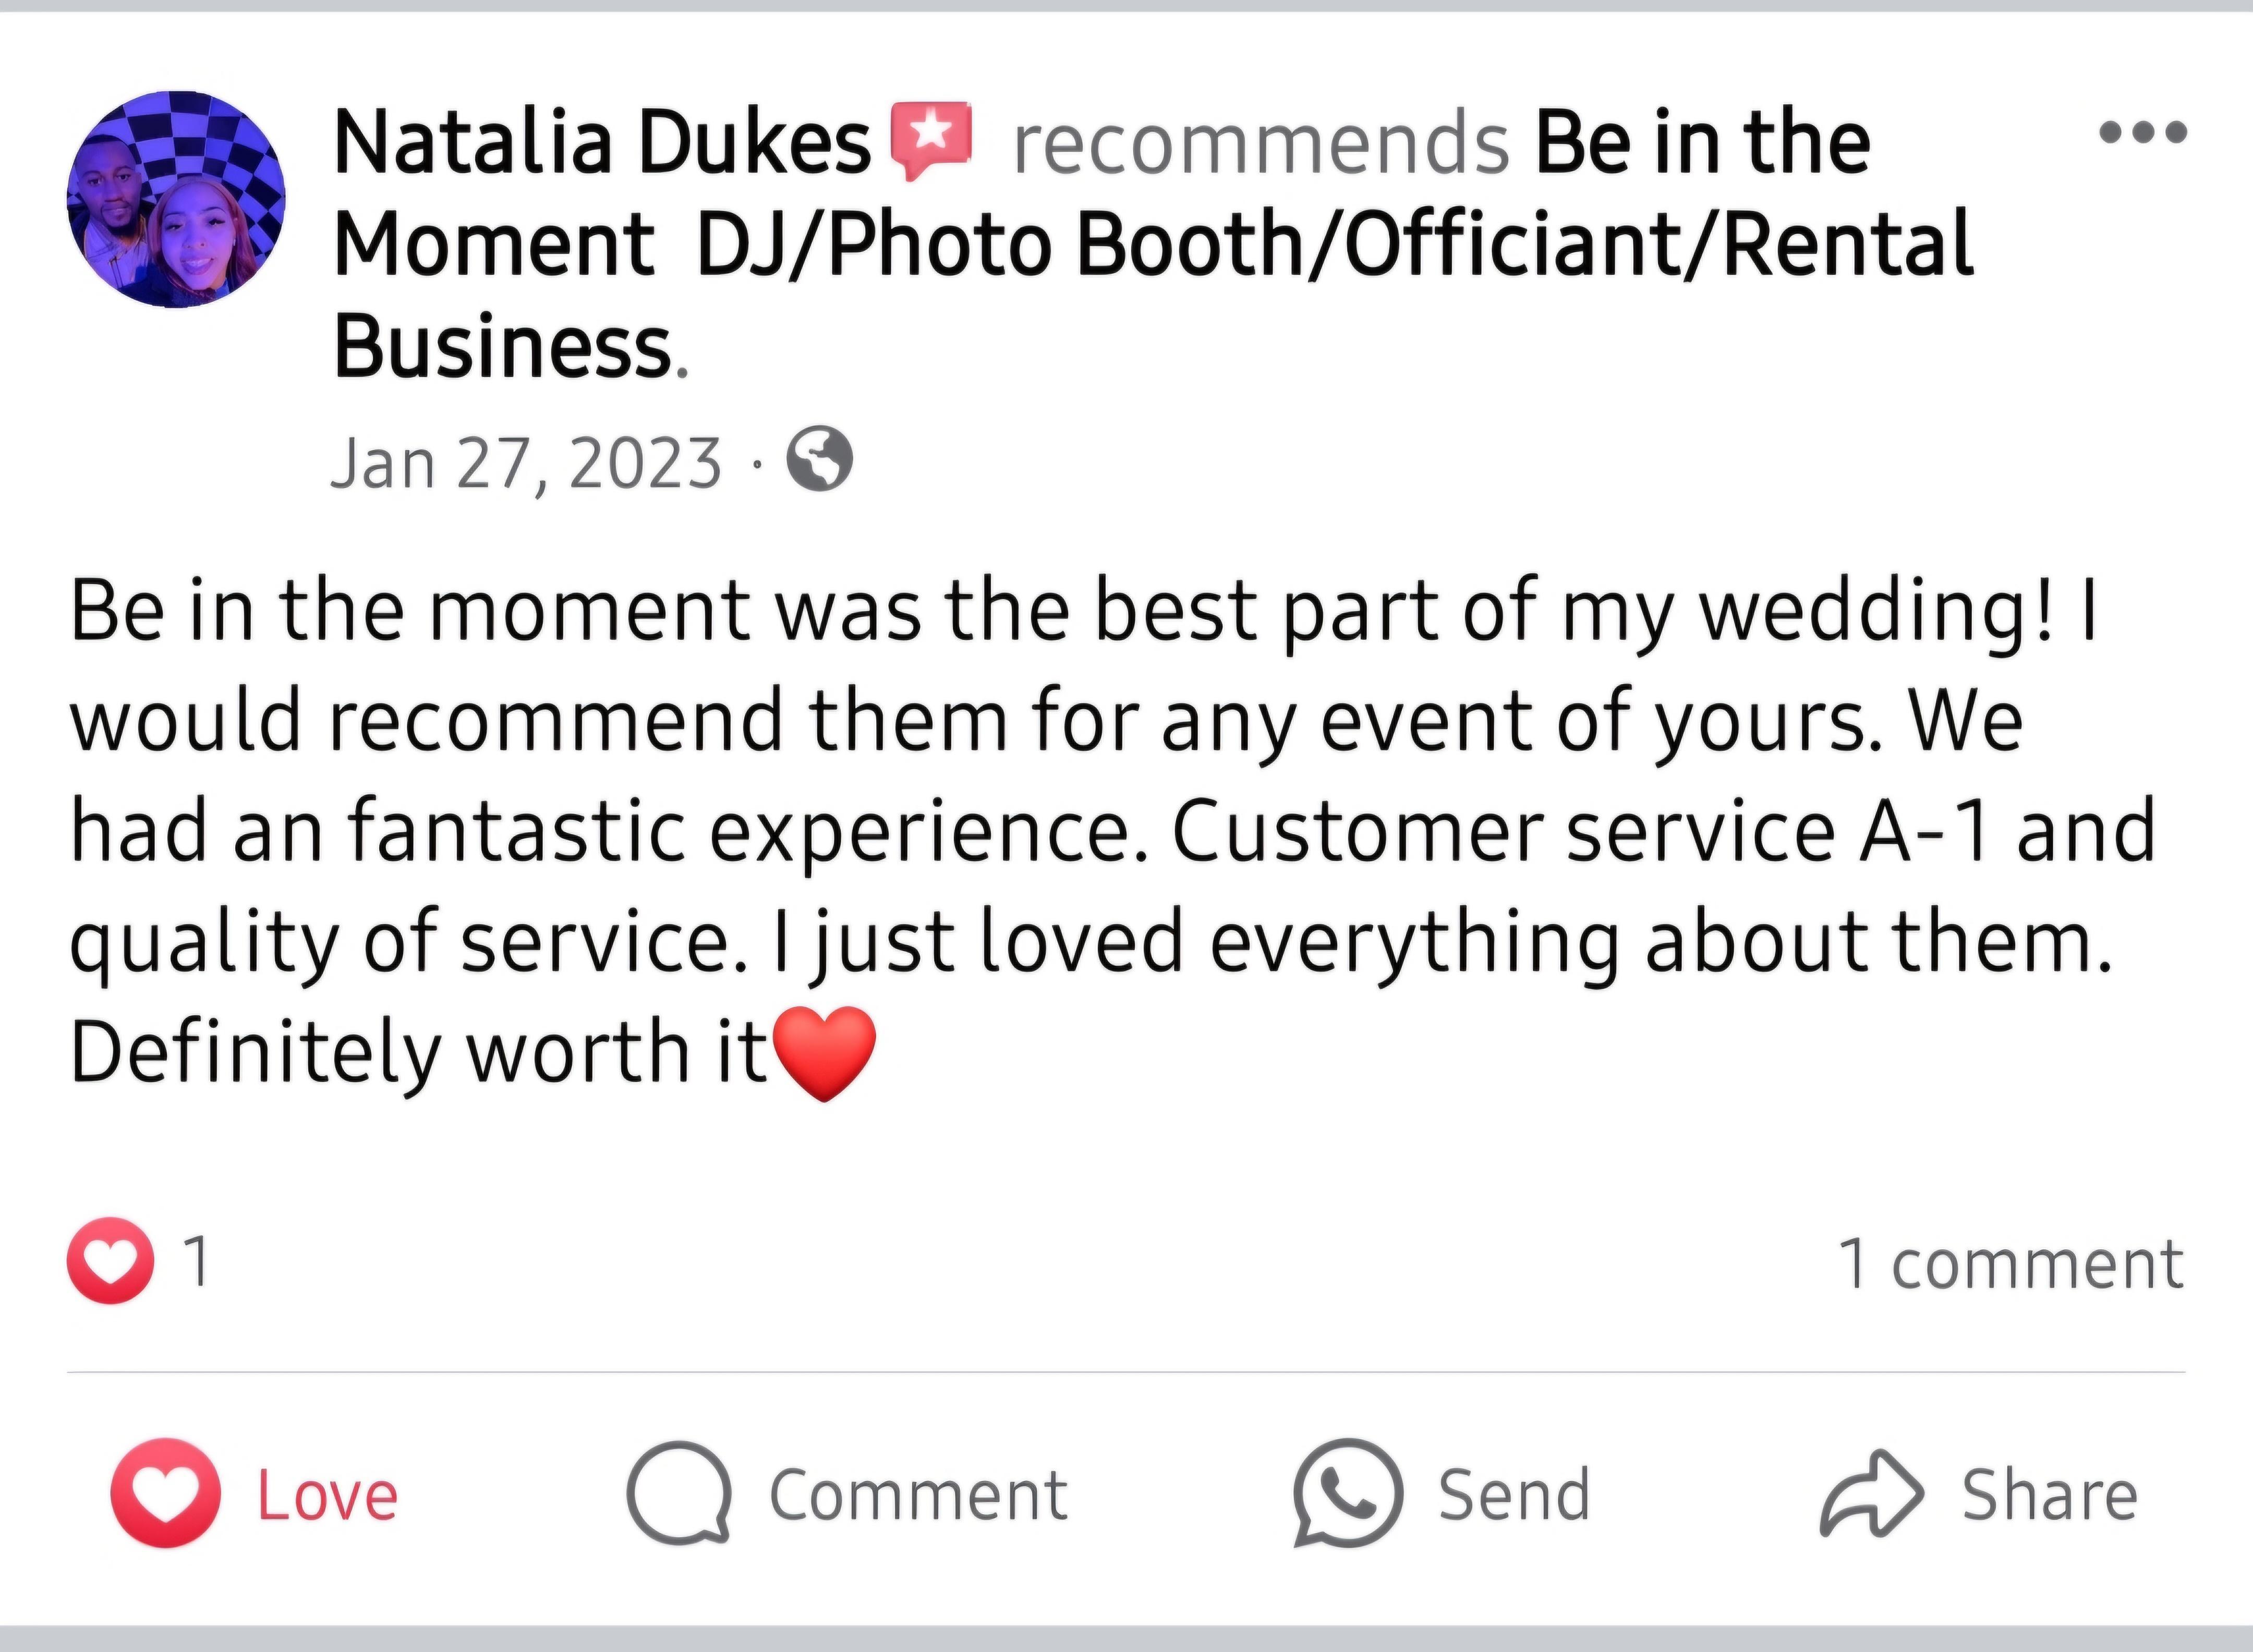
Task: Open the love reactions summary icon
Action: click(110, 1260)
